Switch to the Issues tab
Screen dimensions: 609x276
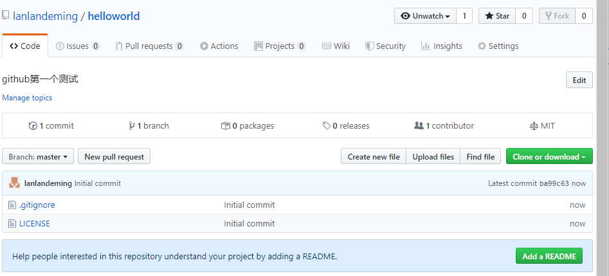click(x=78, y=46)
